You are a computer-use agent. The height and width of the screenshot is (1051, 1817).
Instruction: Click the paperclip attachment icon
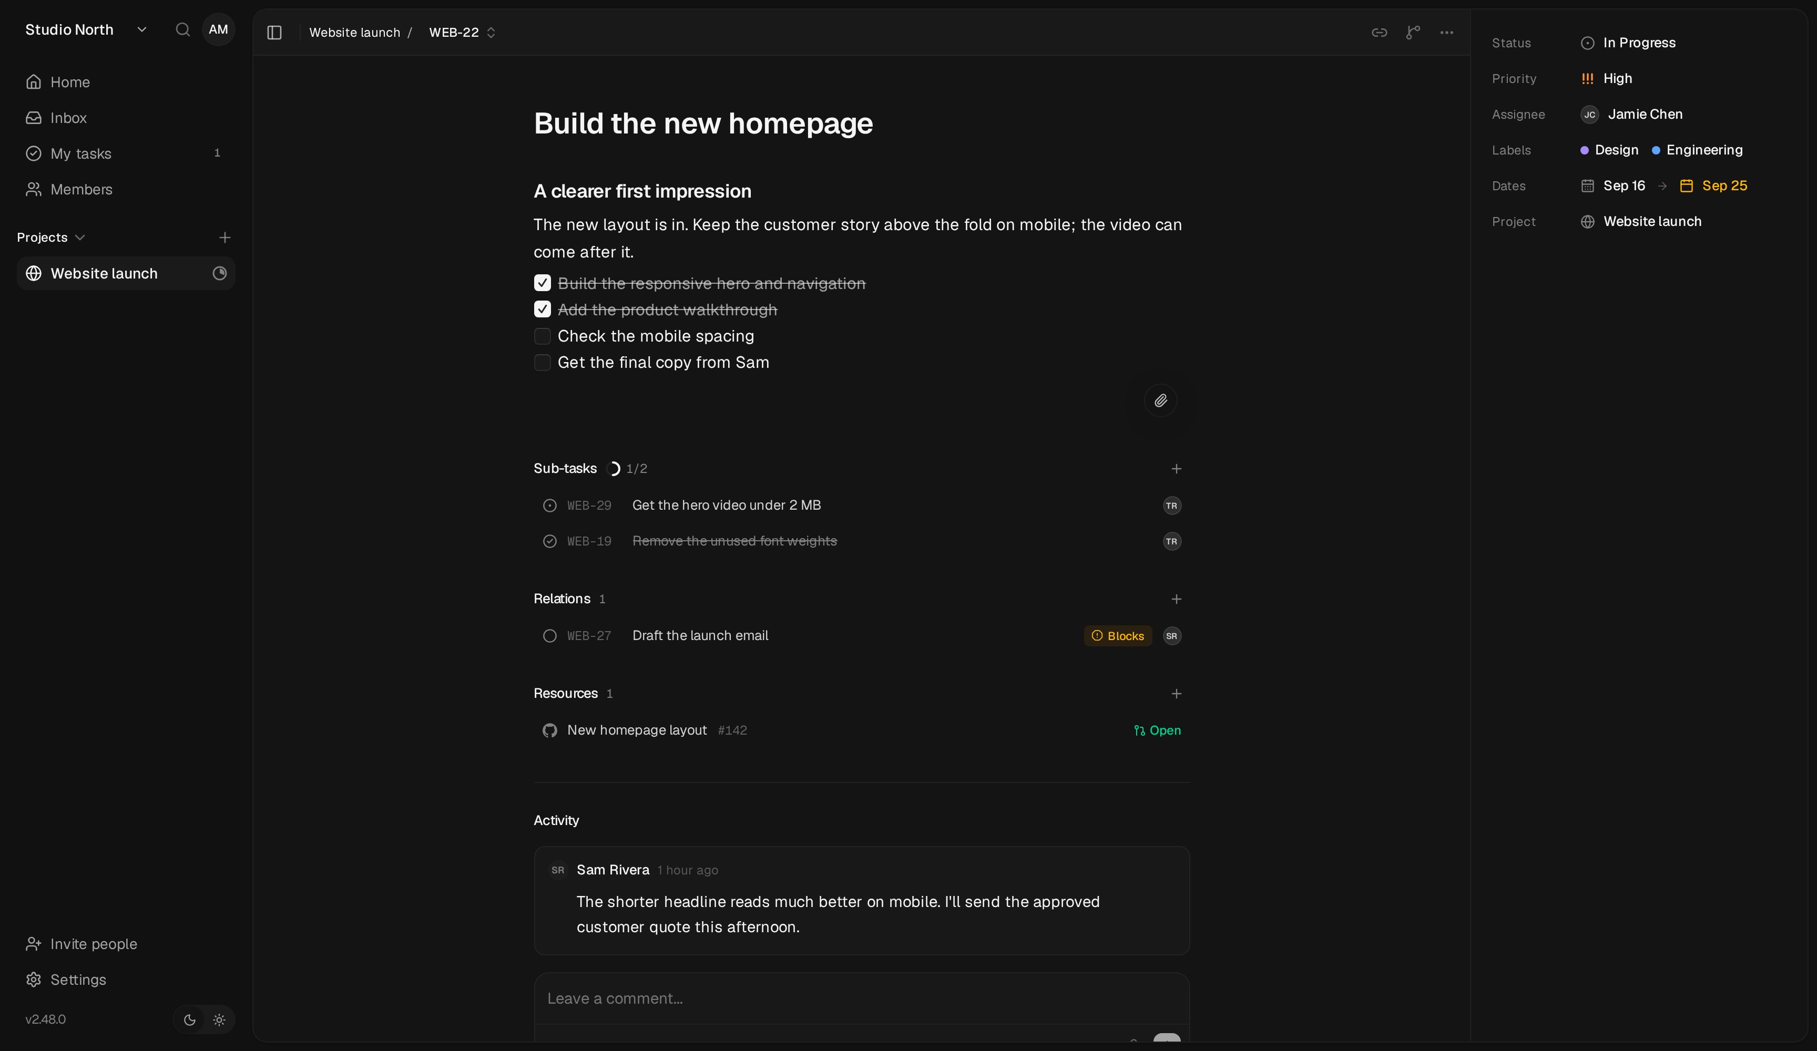(1160, 401)
